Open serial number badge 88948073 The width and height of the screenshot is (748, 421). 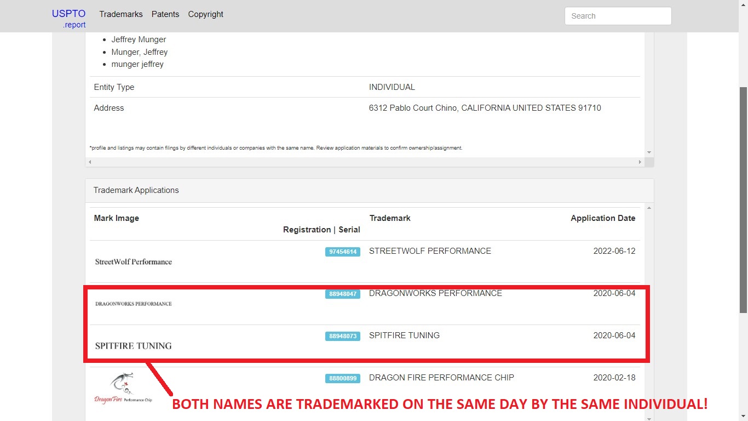pos(342,336)
